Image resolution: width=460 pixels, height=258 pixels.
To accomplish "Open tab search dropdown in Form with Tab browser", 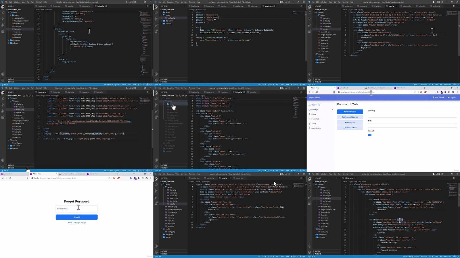I will point(440,88).
